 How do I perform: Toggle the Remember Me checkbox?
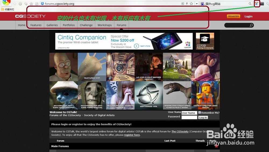pyautogui.click(x=200, y=112)
